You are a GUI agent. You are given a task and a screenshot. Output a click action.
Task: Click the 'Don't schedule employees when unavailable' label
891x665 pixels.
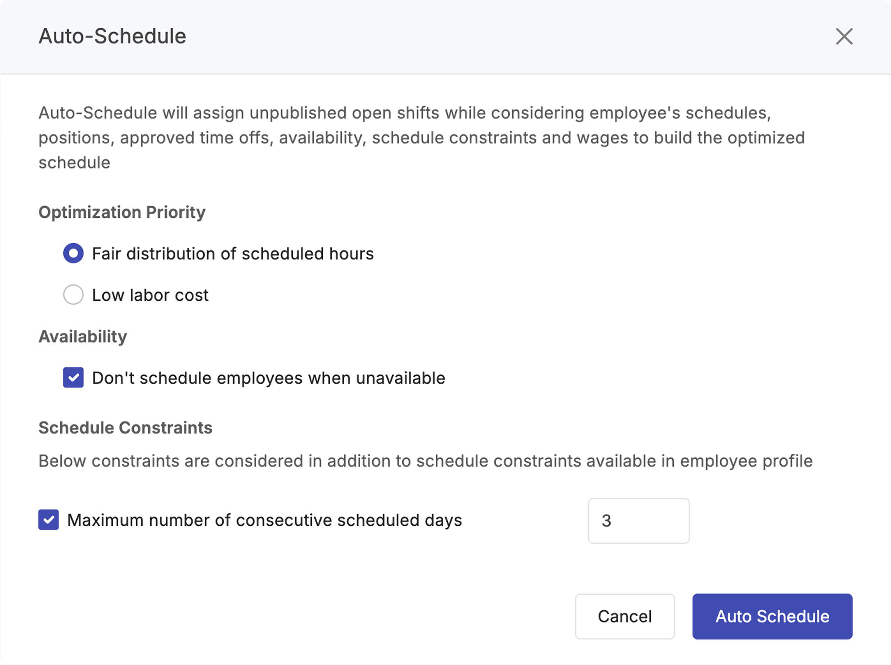(x=269, y=378)
